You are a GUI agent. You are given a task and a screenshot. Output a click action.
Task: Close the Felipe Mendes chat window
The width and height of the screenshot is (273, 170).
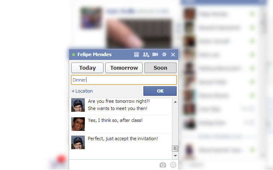(x=173, y=55)
